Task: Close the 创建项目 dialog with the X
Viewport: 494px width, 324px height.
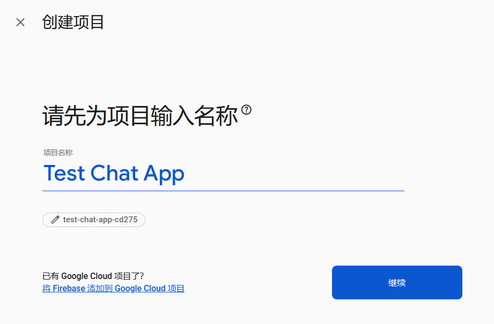Action: point(20,22)
